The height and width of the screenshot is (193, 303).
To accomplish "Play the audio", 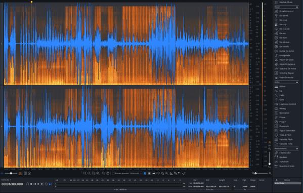I will click(38, 184).
